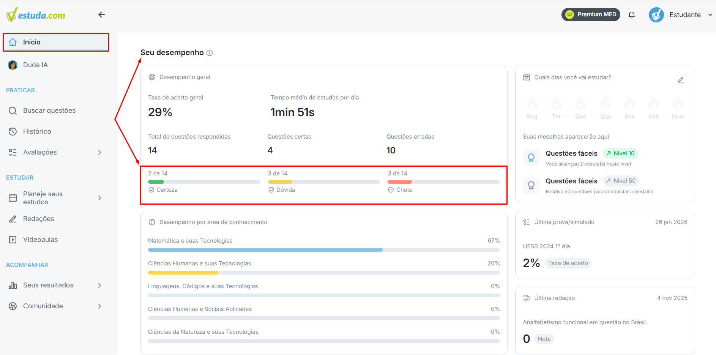716x355 pixels.
Task: Collapse sidebar with the back arrow icon
Action: click(x=101, y=15)
